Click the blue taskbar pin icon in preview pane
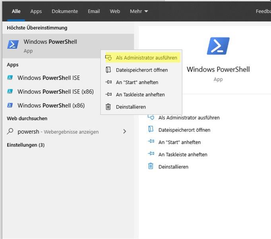The height and width of the screenshot is (239, 271). click(x=151, y=153)
